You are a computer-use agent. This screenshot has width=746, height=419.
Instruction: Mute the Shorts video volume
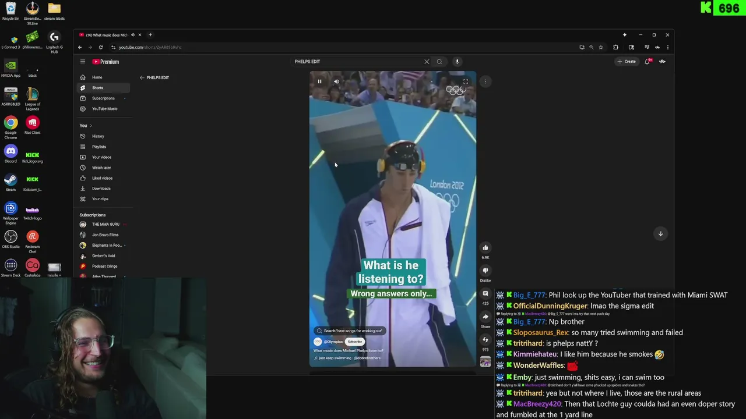336,81
